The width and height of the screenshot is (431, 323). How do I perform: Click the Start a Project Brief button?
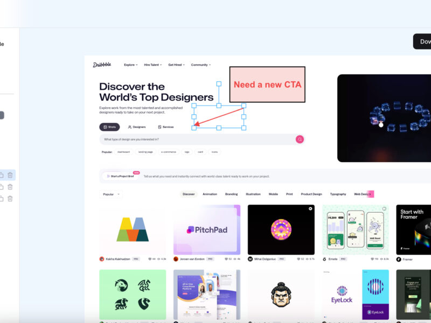click(120, 176)
